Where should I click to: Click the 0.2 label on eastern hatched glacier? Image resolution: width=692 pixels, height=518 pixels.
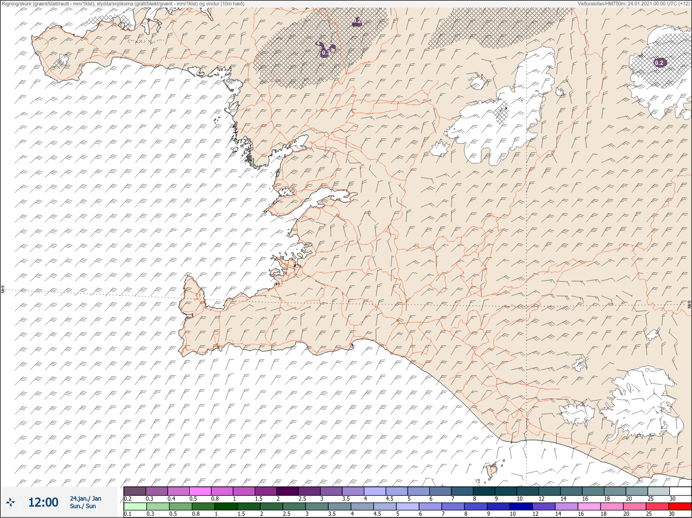[659, 63]
